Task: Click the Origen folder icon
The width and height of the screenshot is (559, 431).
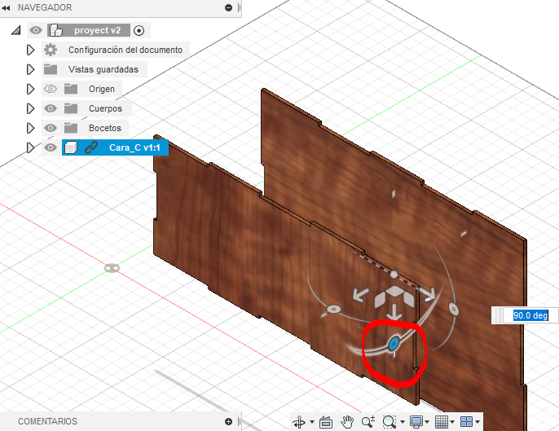Action: (x=71, y=89)
